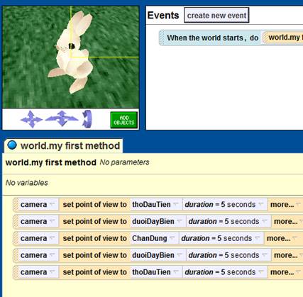The image size is (303, 297).
Task: Select the world.my first method tab
Action: (x=63, y=146)
